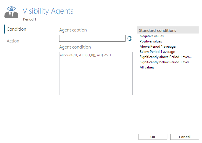The width and height of the screenshot is (202, 143).
Task: Select Negative values standard condition
Action: [x=151, y=36]
